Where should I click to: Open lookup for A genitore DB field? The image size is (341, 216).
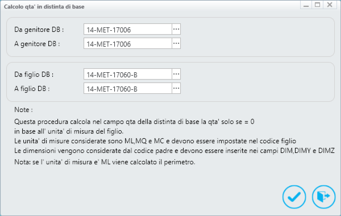(176, 44)
